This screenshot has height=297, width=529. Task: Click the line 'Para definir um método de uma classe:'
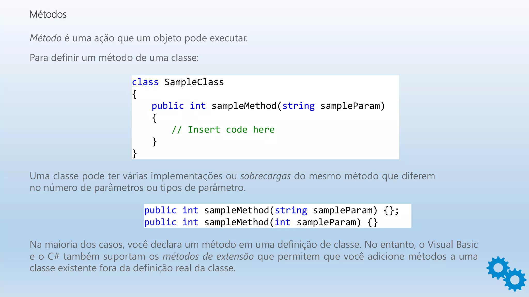point(114,57)
